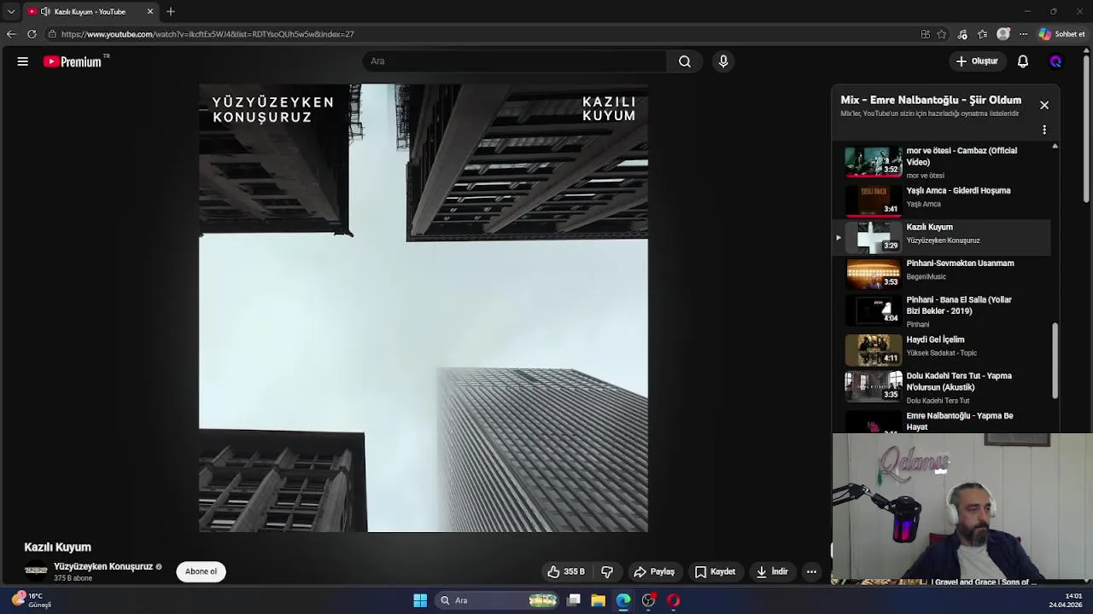Click the Kazılı Kuyum album cover video
The width and height of the screenshot is (1093, 614).
(x=424, y=308)
